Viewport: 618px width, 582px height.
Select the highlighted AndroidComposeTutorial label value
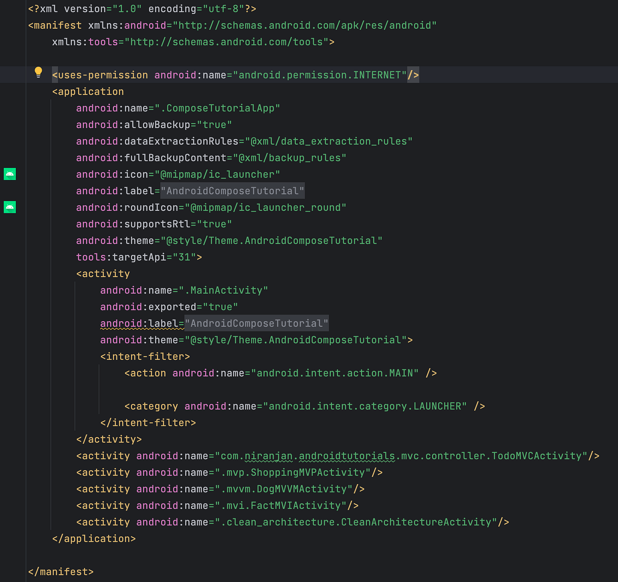point(233,191)
